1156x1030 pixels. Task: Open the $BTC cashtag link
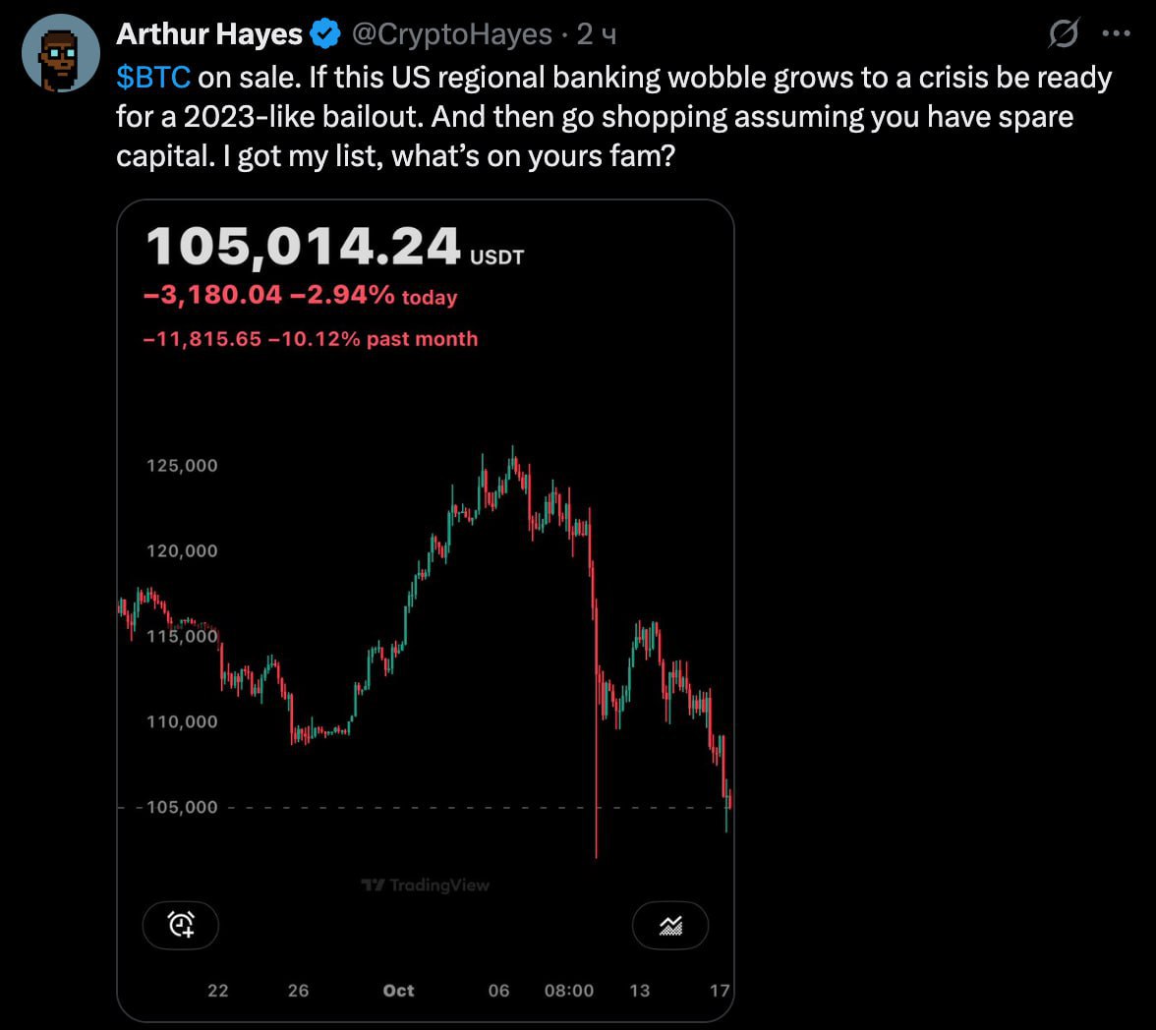tap(152, 78)
